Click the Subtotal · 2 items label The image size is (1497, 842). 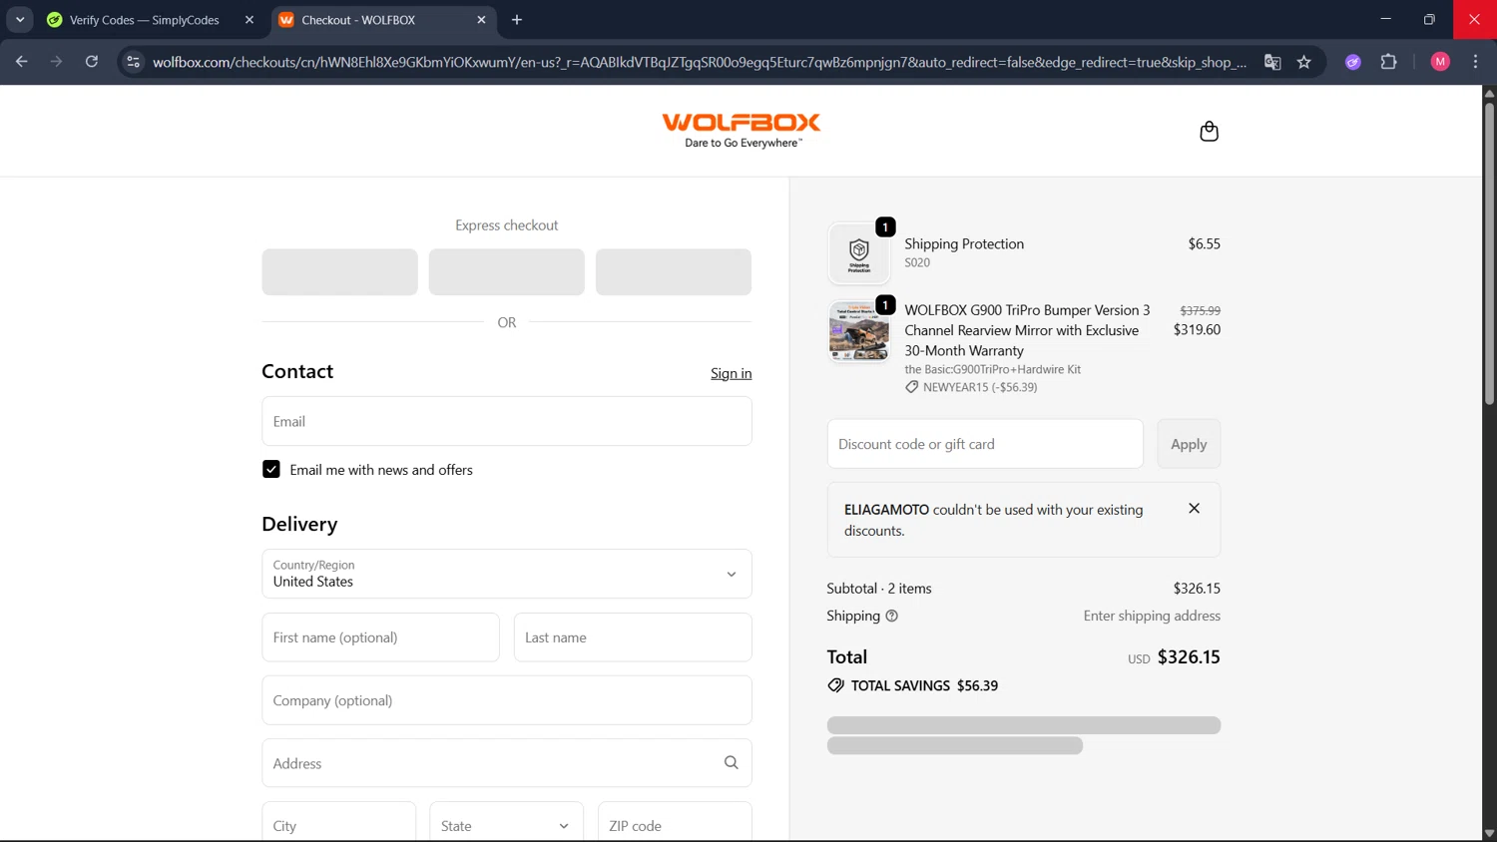click(x=879, y=589)
